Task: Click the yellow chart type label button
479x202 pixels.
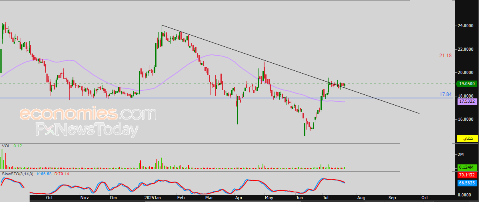Action: [x=467, y=138]
